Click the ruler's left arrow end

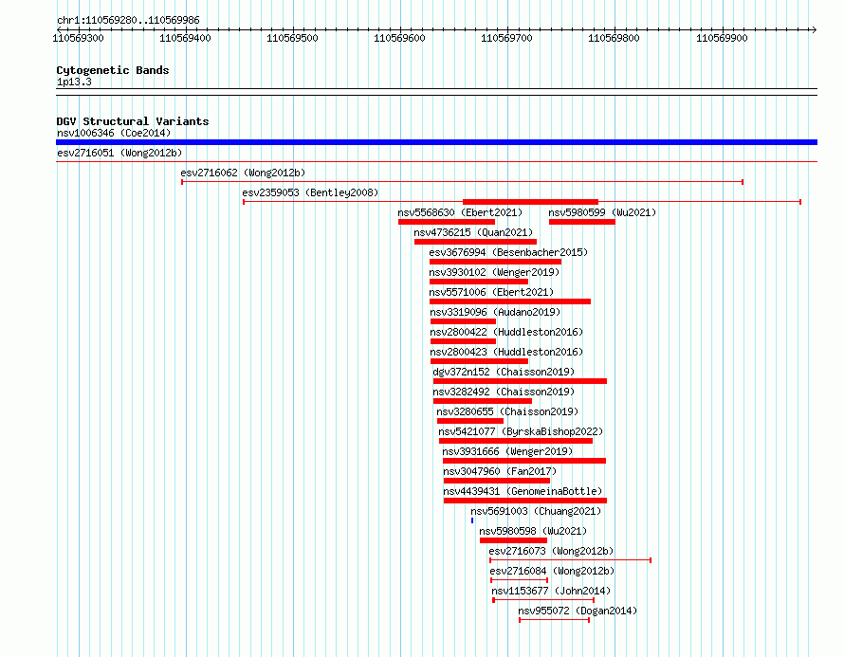pyautogui.click(x=59, y=29)
